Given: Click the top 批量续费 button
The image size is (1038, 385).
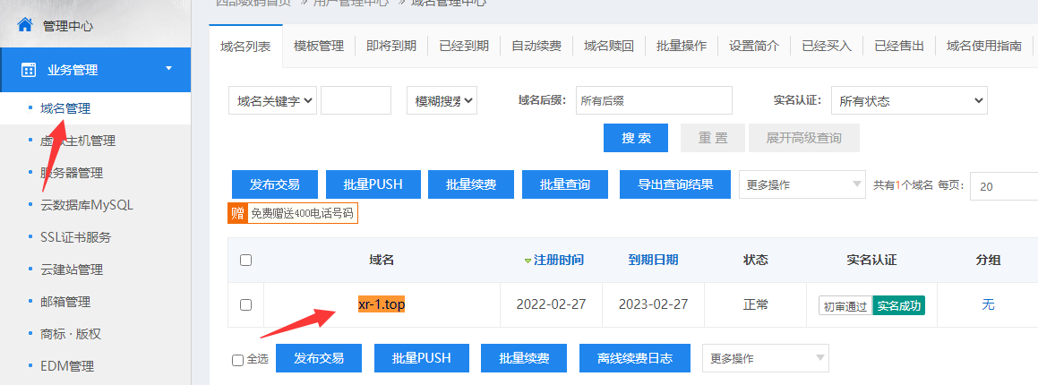Looking at the screenshot, I should (x=471, y=184).
